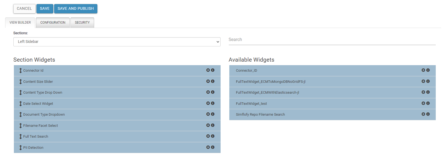Image resolution: width=445 pixels, height=161 pixels.
Task: Open the Sections dropdown
Action: point(117,42)
